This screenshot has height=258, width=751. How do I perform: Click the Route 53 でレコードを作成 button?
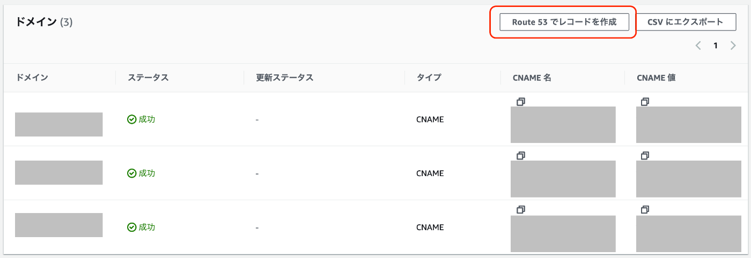pyautogui.click(x=564, y=22)
